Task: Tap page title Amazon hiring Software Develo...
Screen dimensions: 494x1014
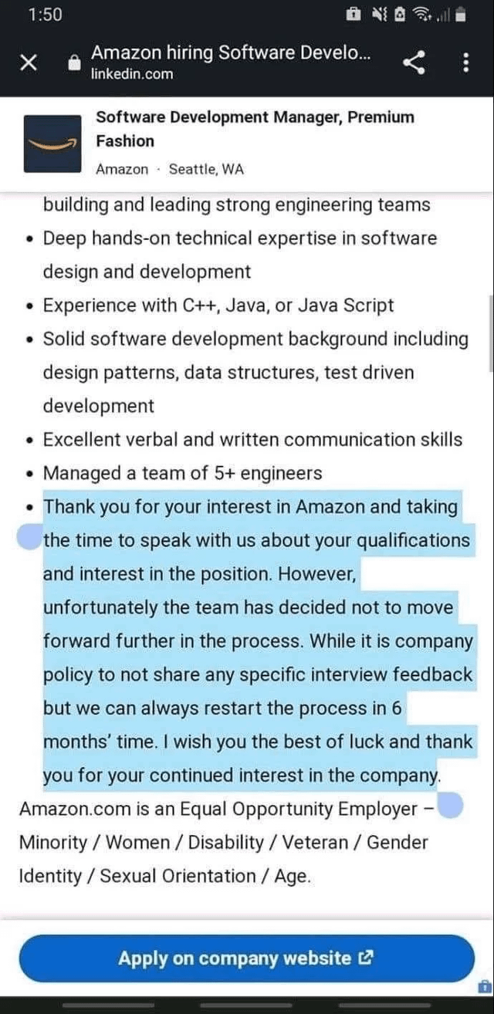Action: click(x=231, y=52)
